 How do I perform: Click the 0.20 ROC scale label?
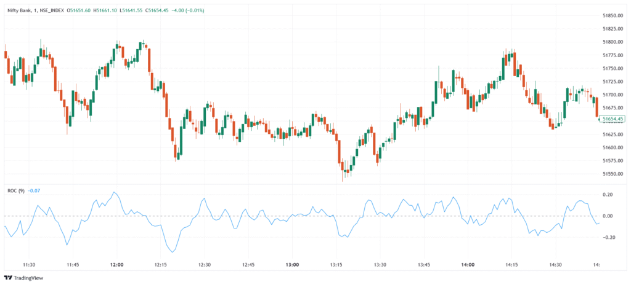click(x=607, y=195)
